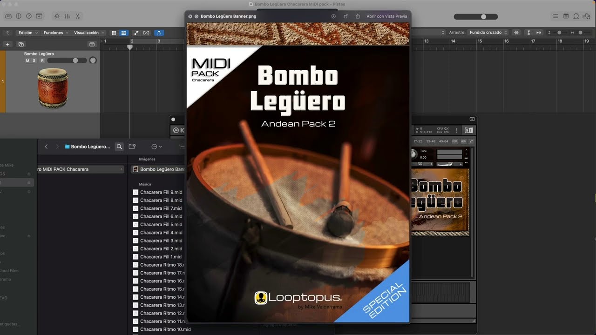Record-enable the Bombo Legüero track
This screenshot has height=335, width=596.
(42, 60)
